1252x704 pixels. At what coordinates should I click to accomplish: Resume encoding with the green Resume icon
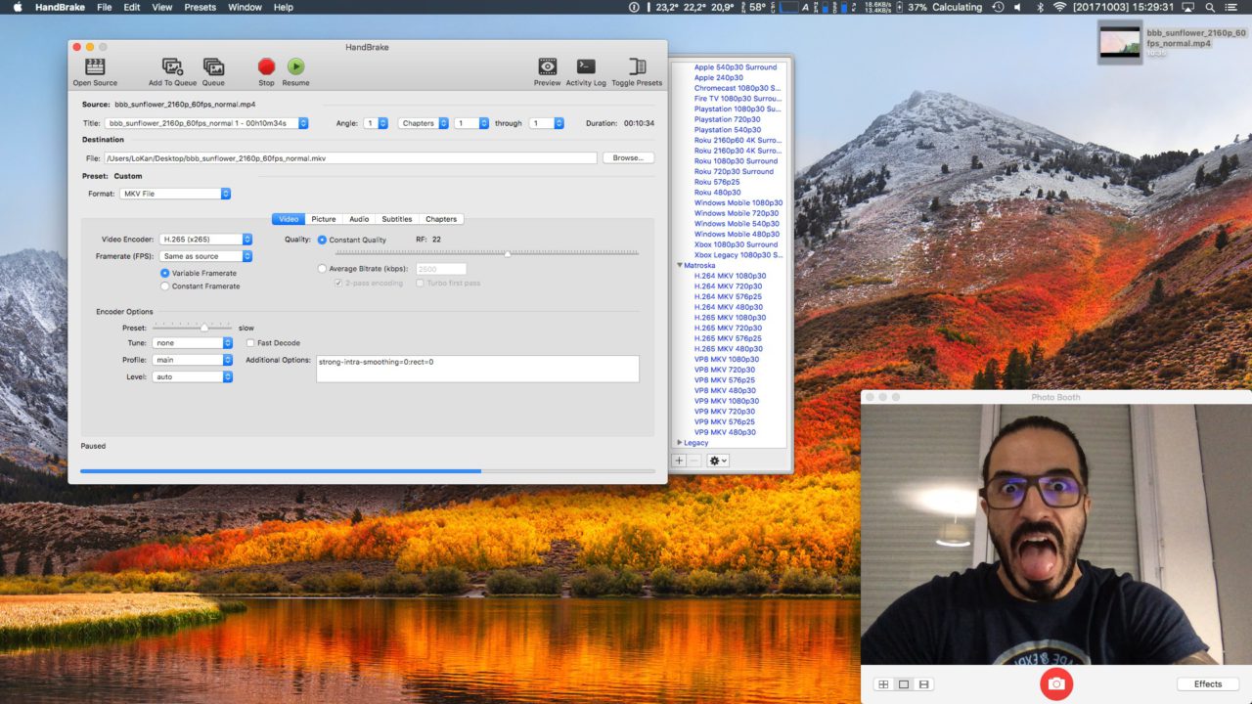click(x=295, y=66)
